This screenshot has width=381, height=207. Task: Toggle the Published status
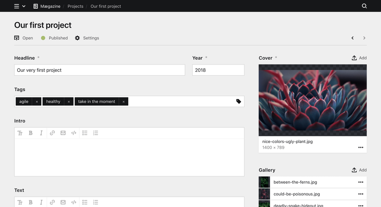54,38
